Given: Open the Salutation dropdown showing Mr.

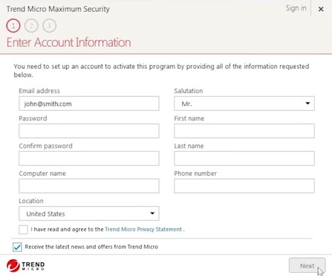Looking at the screenshot, I should click(244, 104).
